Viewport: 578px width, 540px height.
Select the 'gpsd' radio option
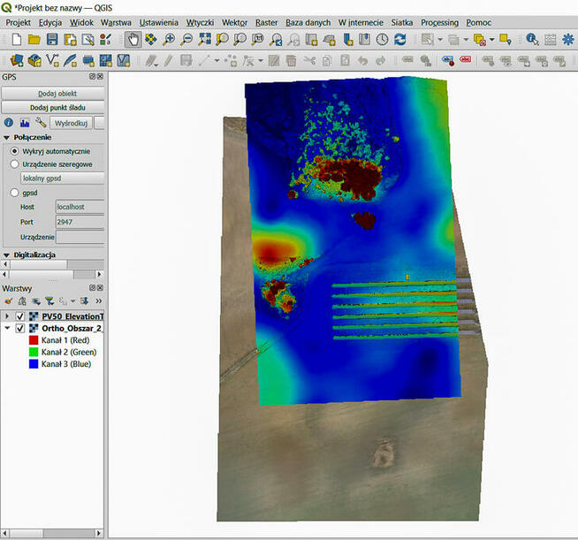14,192
